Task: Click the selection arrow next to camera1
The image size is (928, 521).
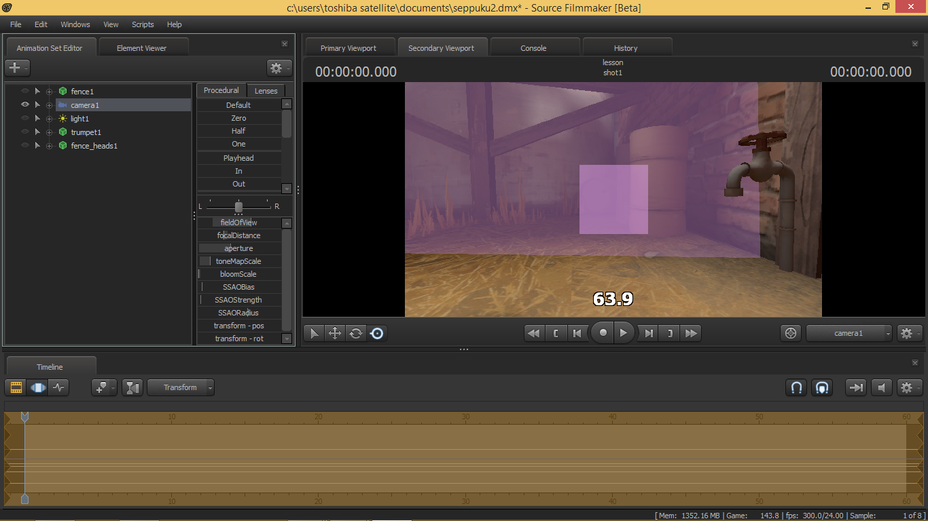Action: 37,104
